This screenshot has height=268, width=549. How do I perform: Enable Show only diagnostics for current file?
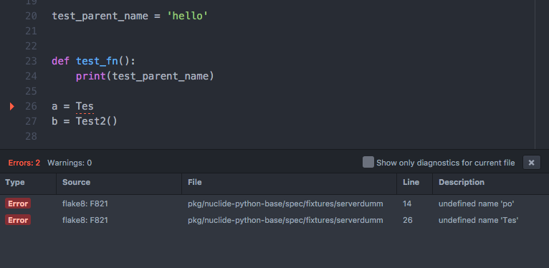pyautogui.click(x=368, y=163)
